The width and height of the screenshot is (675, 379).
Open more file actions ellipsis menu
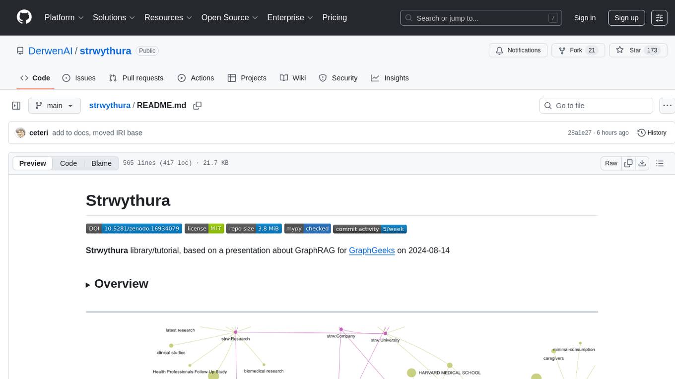667,106
